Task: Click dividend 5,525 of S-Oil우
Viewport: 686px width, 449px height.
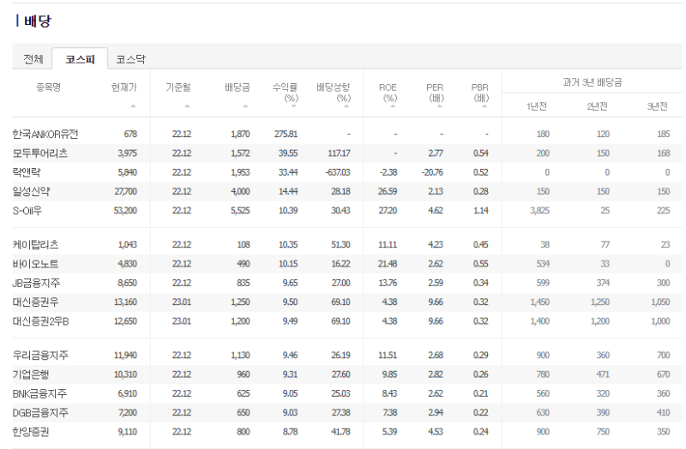Action: (x=240, y=211)
